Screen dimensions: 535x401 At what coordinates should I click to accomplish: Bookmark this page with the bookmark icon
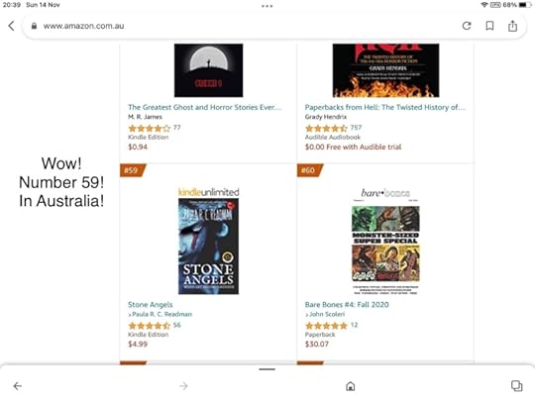489,26
